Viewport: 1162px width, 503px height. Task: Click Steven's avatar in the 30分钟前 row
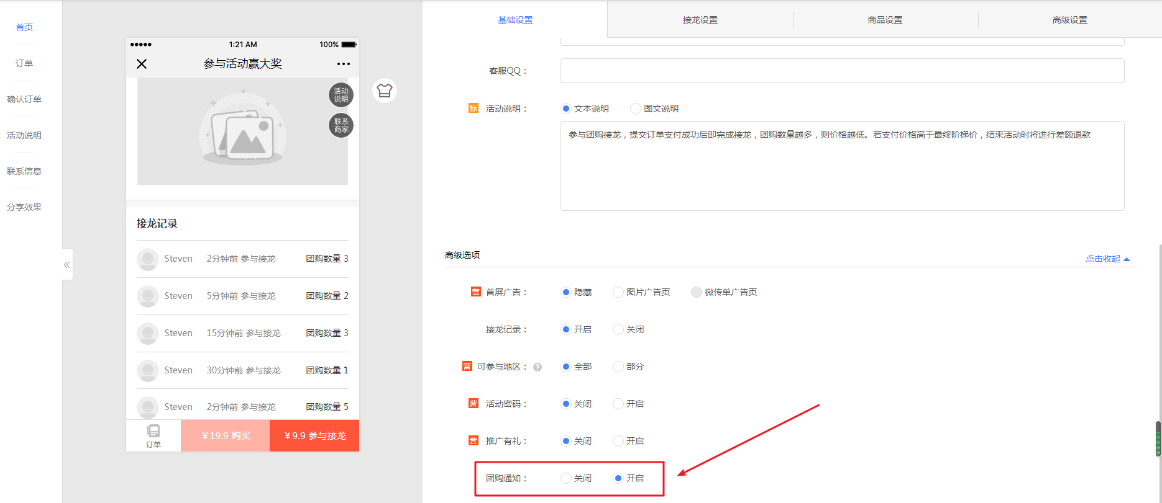click(x=148, y=371)
